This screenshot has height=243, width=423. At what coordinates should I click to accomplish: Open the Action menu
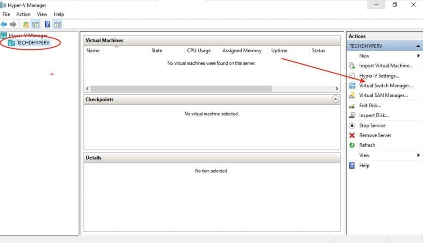[x=23, y=14]
